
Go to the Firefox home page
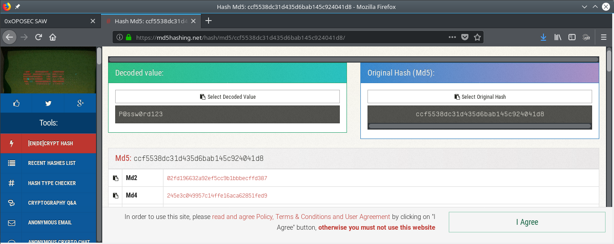(53, 38)
